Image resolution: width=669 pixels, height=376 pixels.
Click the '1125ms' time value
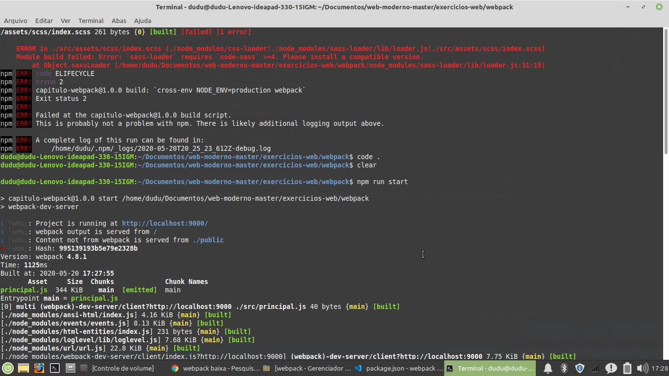36,265
